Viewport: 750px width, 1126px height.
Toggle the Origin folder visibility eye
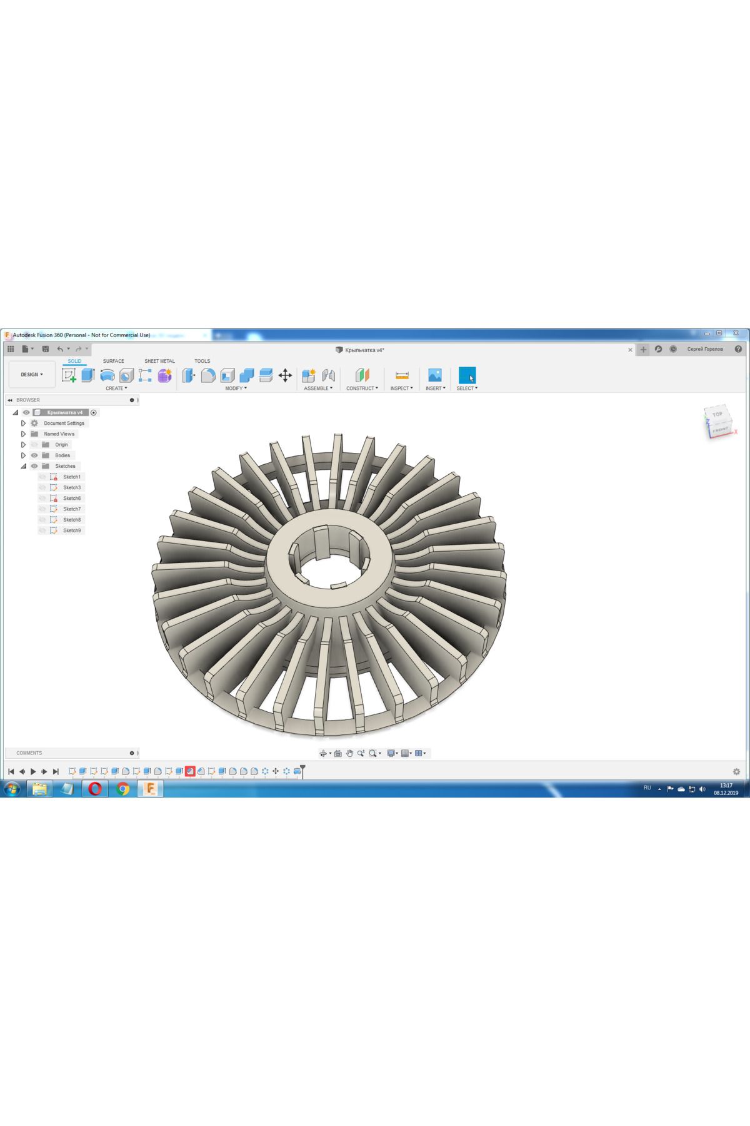pyautogui.click(x=34, y=445)
